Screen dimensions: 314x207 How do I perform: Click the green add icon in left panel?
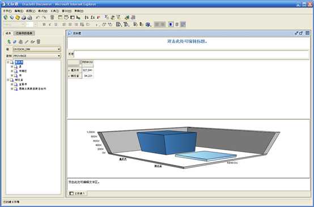(x=9, y=41)
